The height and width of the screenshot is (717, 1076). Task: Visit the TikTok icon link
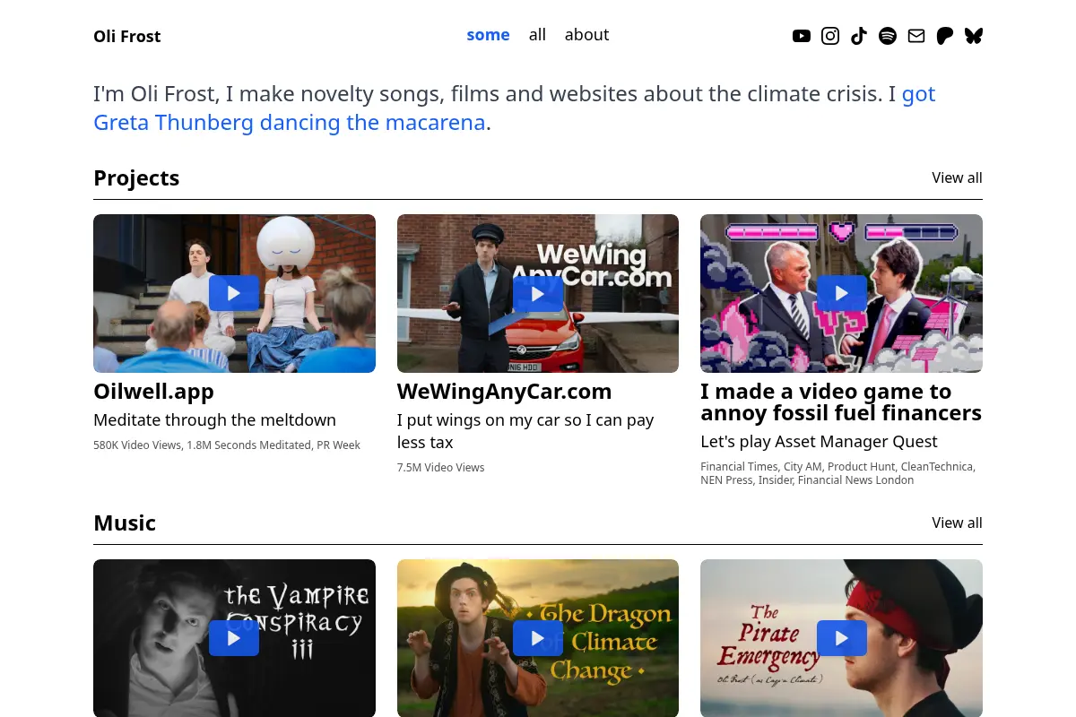coord(859,36)
